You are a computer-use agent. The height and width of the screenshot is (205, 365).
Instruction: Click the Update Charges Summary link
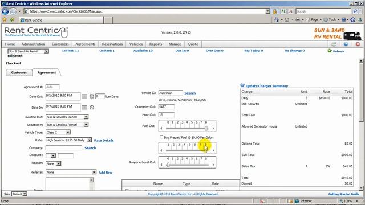pyautogui.click(x=267, y=86)
